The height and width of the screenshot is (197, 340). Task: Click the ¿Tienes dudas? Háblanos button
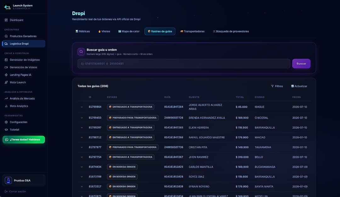(x=24, y=140)
